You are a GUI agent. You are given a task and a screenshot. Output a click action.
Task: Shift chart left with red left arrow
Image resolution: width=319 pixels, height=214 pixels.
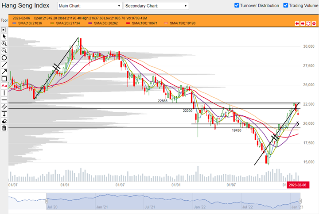tap(297, 23)
